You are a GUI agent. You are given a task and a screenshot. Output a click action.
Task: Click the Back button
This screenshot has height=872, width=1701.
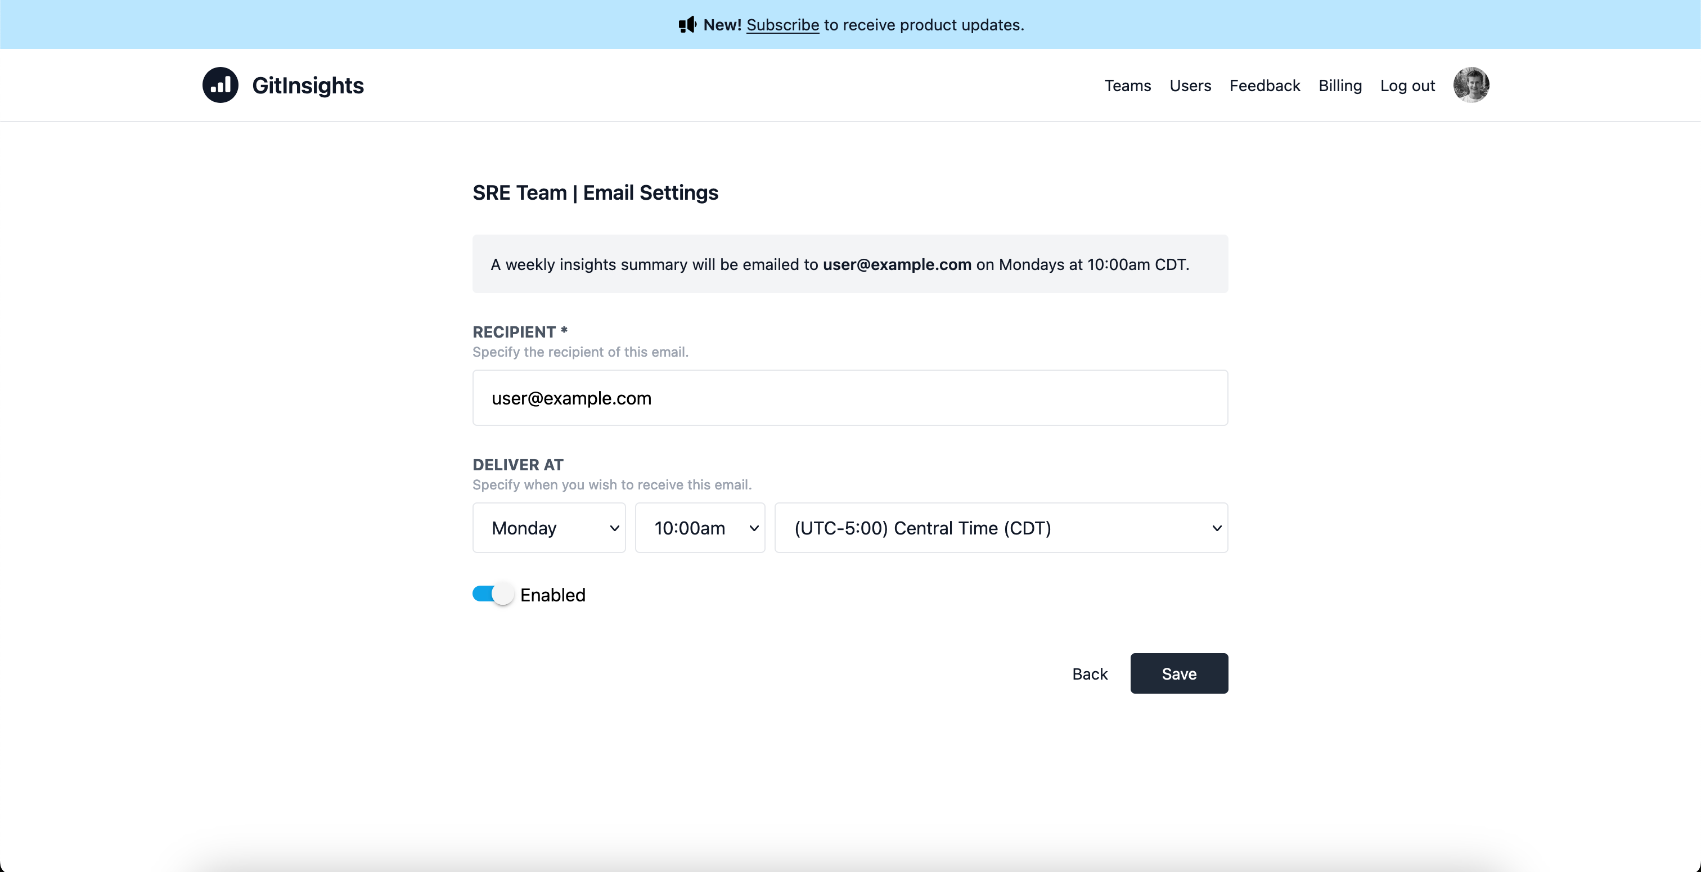[1090, 674]
